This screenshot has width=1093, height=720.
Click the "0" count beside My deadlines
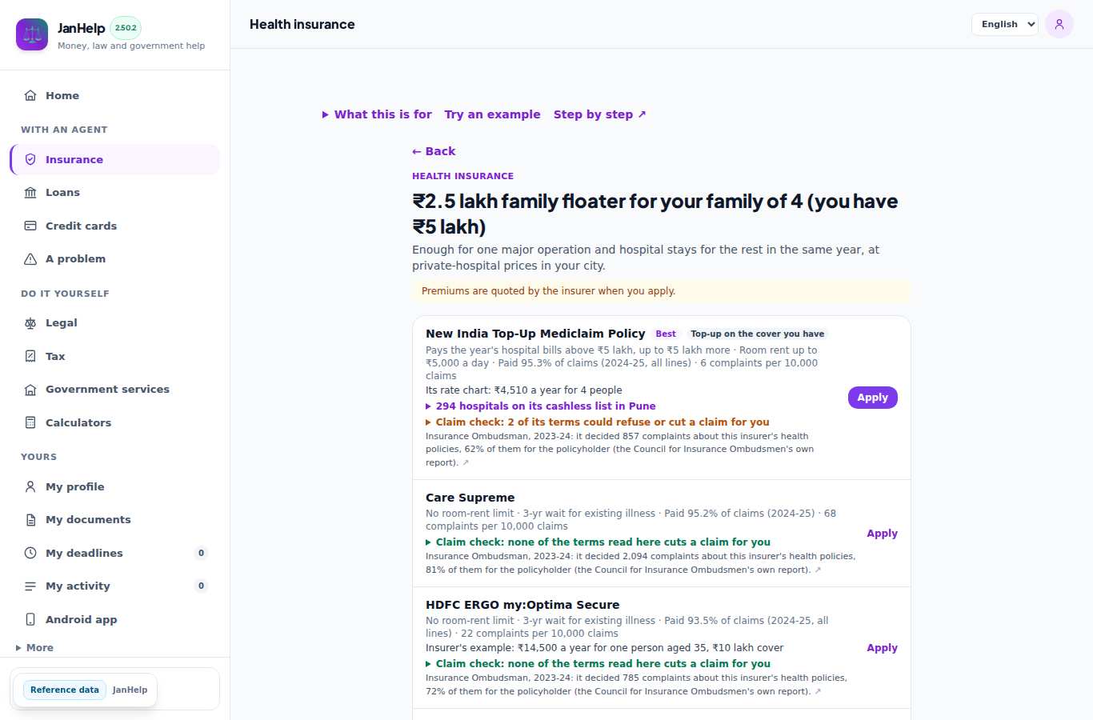202,553
